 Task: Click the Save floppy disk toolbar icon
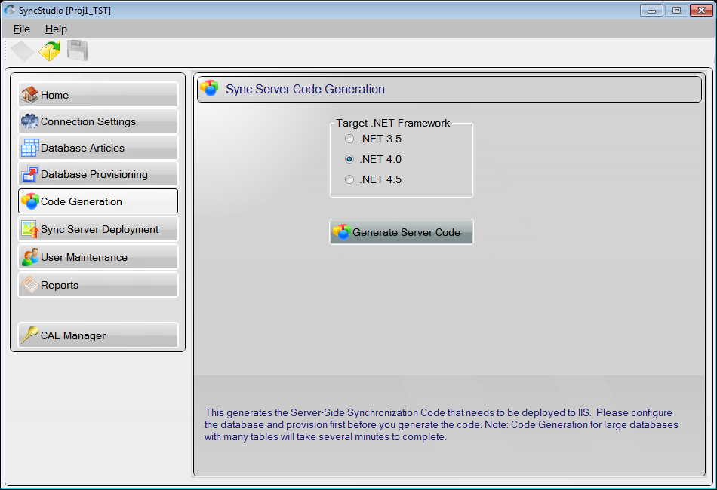click(78, 51)
